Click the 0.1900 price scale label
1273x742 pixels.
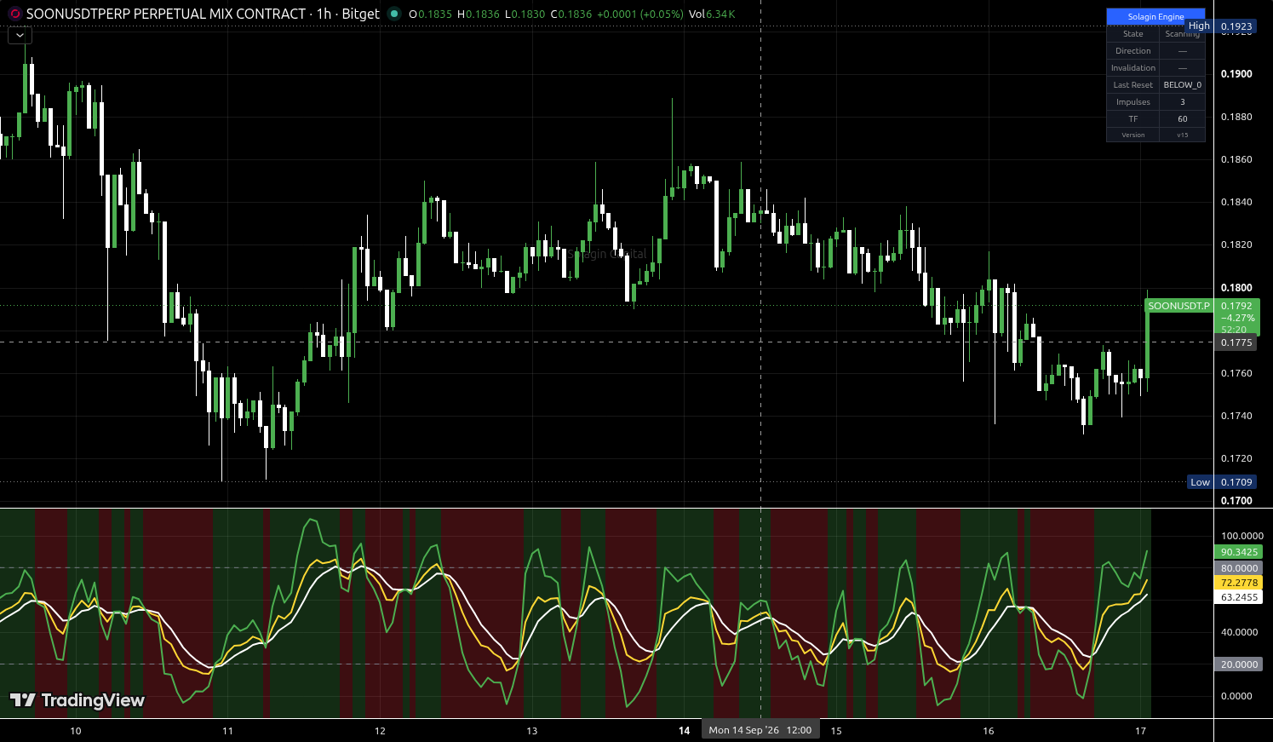point(1236,74)
